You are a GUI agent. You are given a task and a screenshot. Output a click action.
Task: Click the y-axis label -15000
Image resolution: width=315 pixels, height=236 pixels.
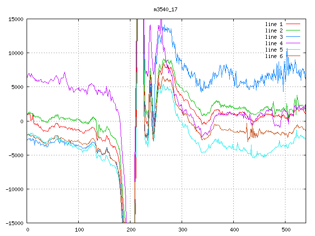coord(14,223)
